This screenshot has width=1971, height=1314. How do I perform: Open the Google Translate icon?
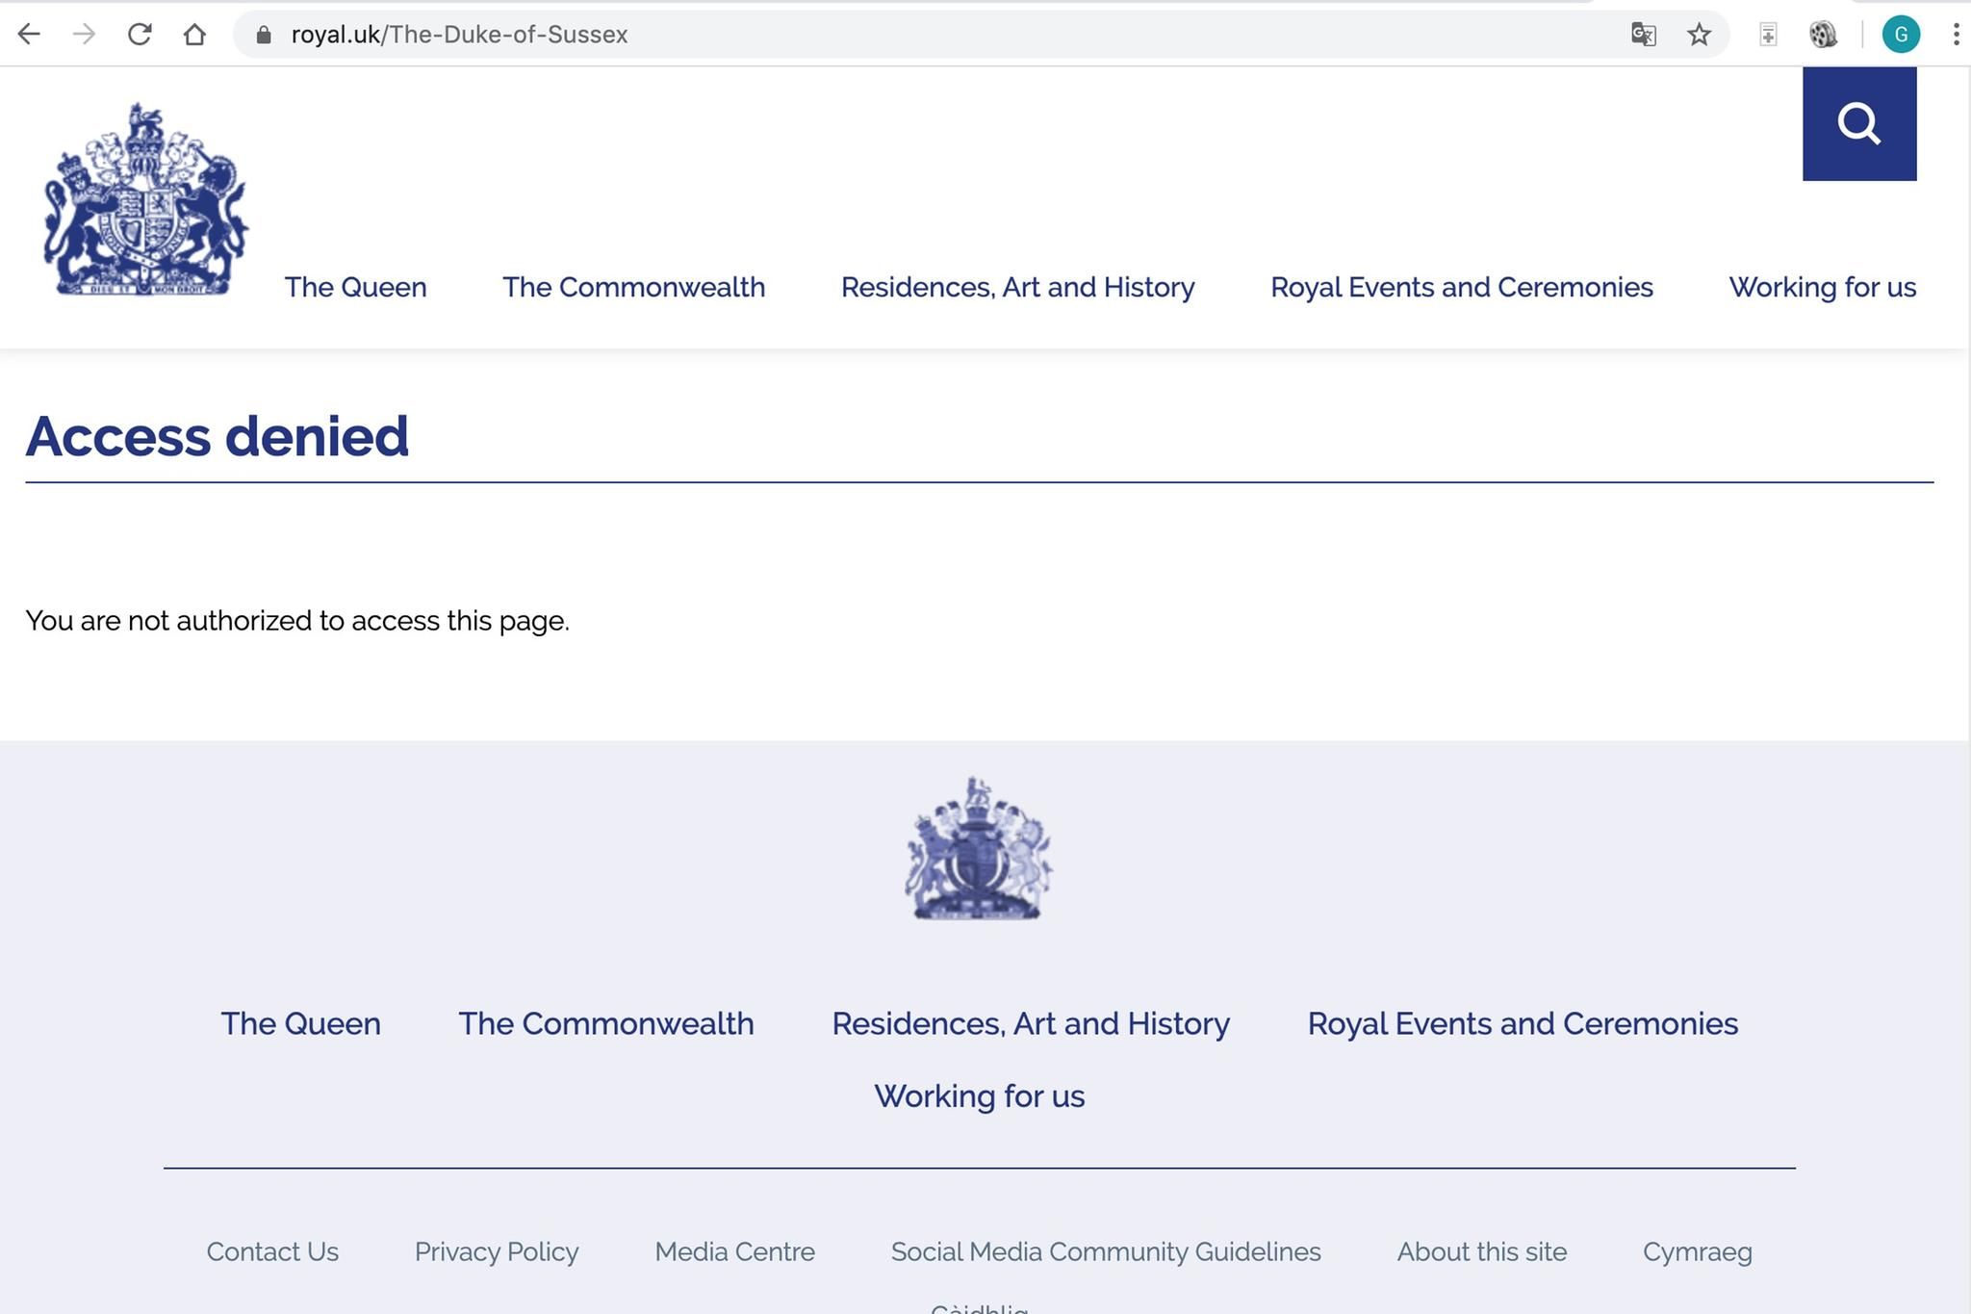(x=1643, y=35)
